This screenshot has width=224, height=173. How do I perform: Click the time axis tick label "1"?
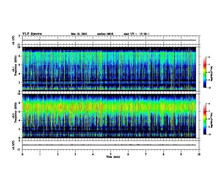[x=40, y=154]
